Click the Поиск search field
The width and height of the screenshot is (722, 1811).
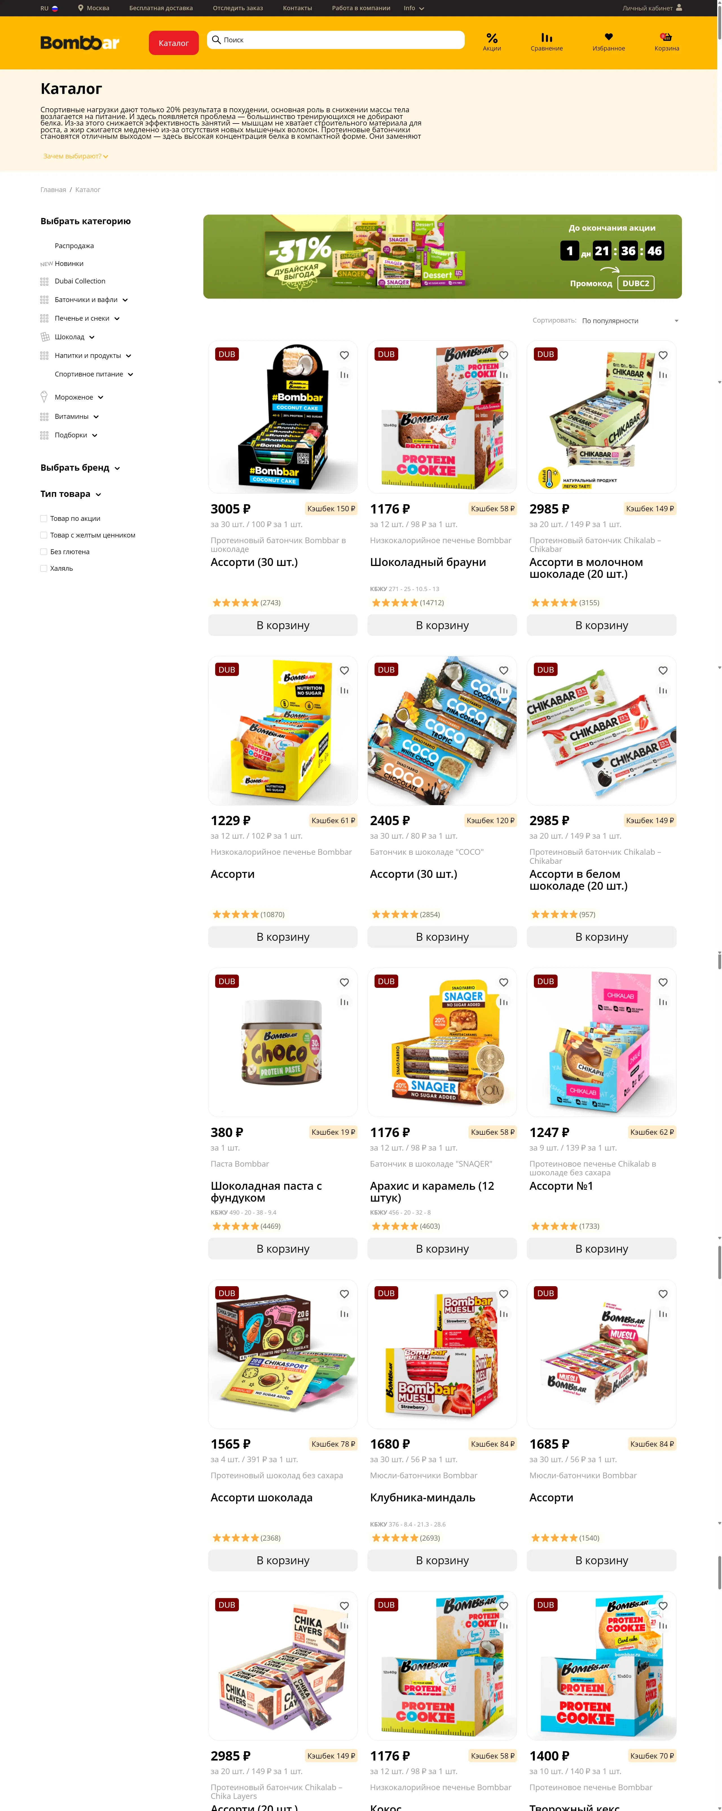(336, 40)
